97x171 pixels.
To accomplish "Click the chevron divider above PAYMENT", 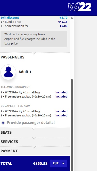I will coord(34,147).
